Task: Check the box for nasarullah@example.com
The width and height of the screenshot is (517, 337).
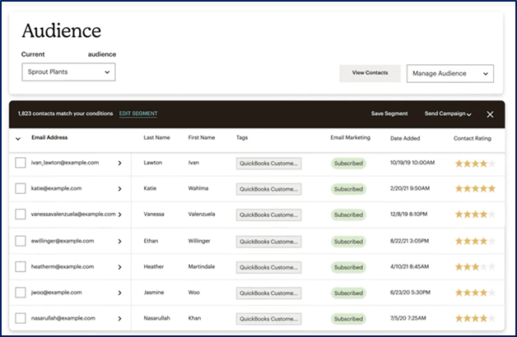Action: click(21, 319)
